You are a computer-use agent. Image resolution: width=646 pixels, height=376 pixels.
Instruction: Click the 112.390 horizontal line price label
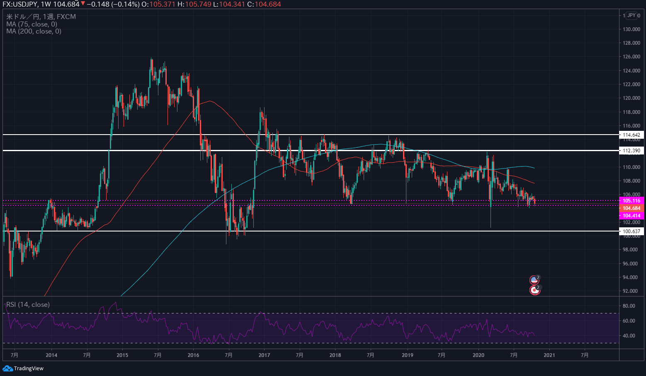coord(631,151)
